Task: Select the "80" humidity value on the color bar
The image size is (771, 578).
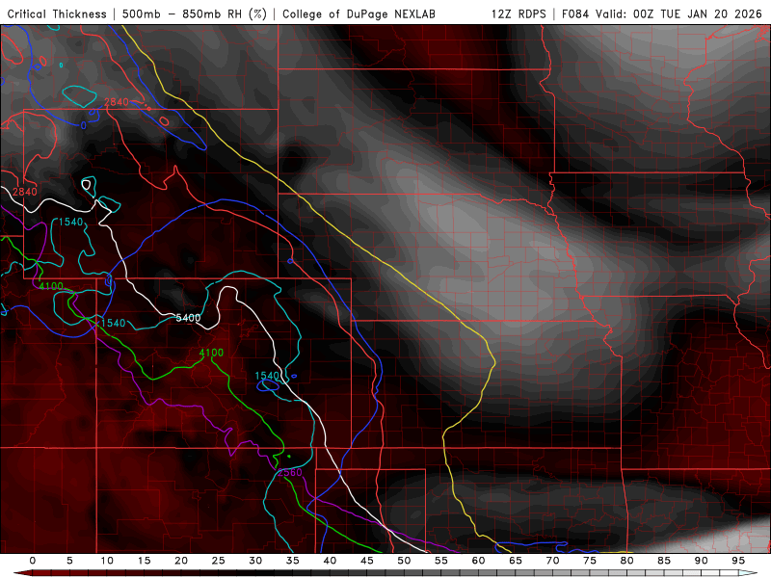Action: (627, 561)
